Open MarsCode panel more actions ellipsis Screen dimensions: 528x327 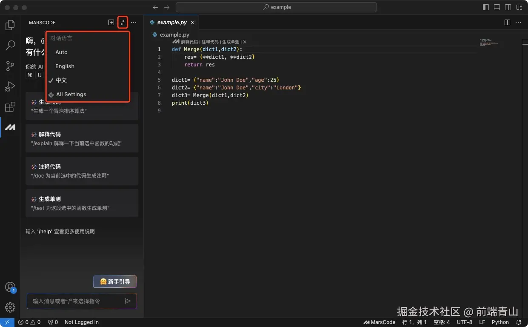(x=134, y=23)
